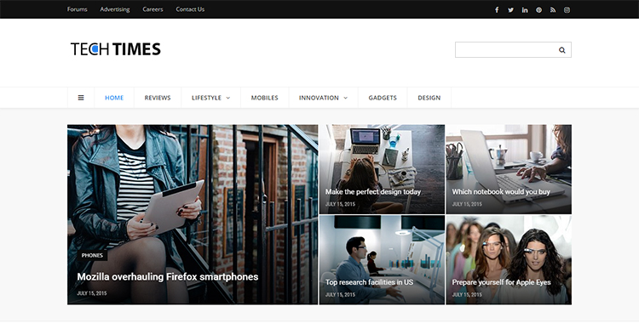Click the laptop on the 'Make the perfect design today' card
Image resolution: width=639 pixels, height=323 pixels.
coord(366,141)
